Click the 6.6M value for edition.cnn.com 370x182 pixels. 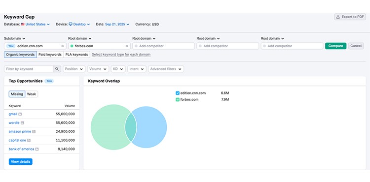click(x=225, y=93)
